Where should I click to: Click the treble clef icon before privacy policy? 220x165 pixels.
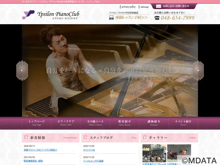tap(120, 7)
